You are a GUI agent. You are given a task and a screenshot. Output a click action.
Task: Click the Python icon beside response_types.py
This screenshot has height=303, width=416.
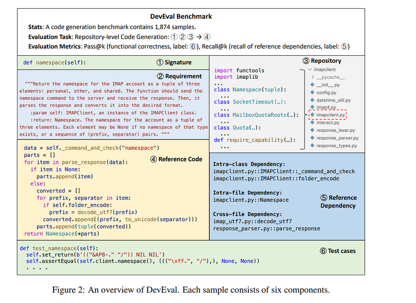point(312,145)
